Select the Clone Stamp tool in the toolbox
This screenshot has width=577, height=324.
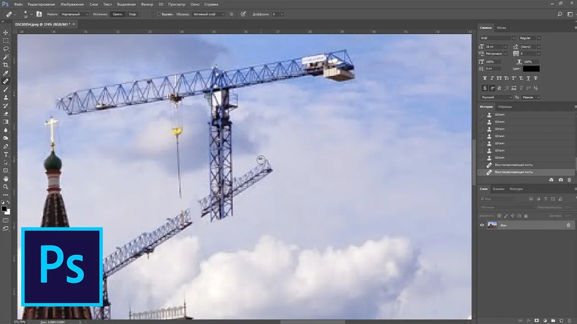click(6, 98)
